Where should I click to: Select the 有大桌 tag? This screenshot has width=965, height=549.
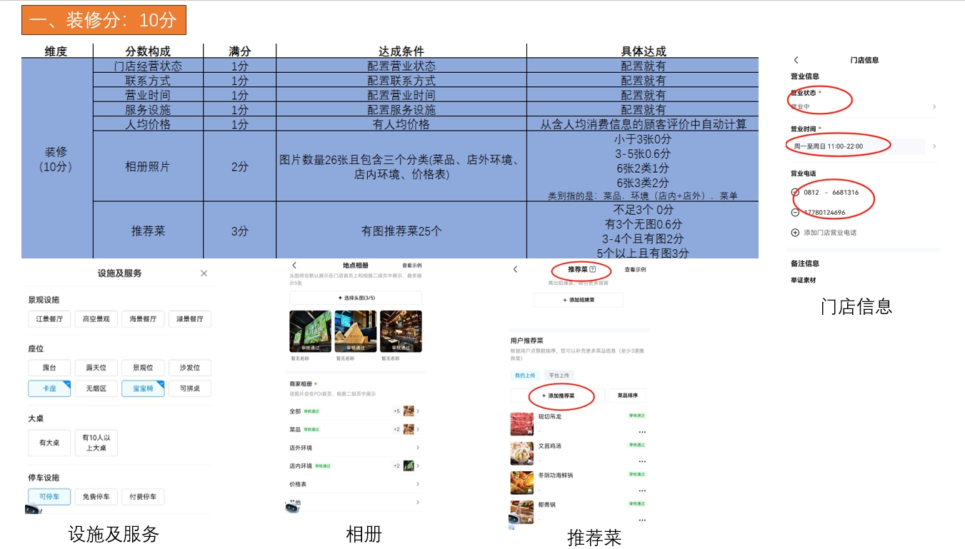(x=49, y=443)
